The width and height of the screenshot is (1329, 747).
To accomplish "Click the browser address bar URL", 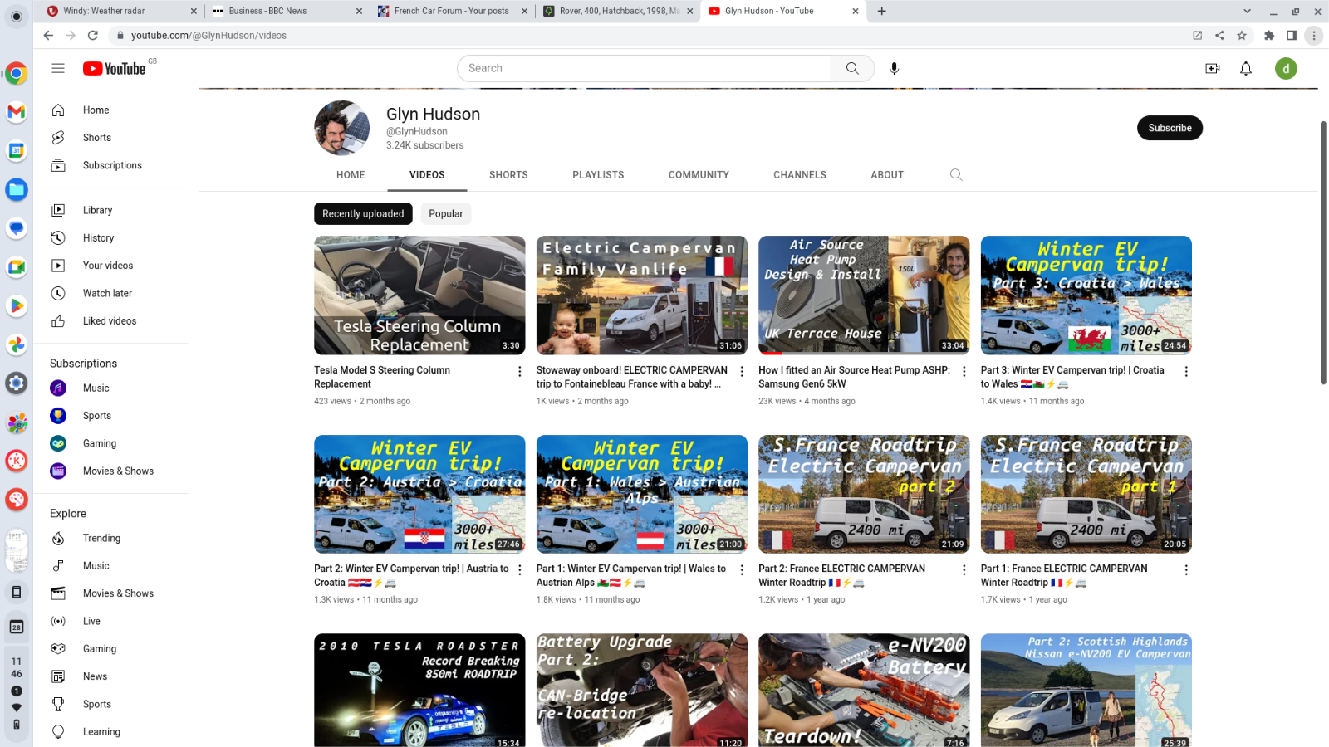I will click(208, 35).
